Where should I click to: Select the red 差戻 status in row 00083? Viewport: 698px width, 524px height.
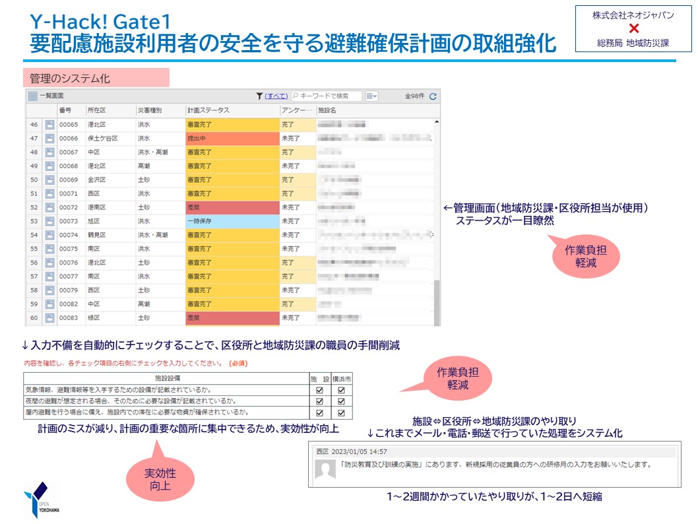click(x=232, y=318)
